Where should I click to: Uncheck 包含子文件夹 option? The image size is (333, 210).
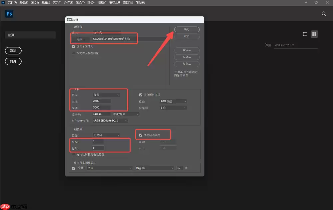pyautogui.click(x=74, y=46)
